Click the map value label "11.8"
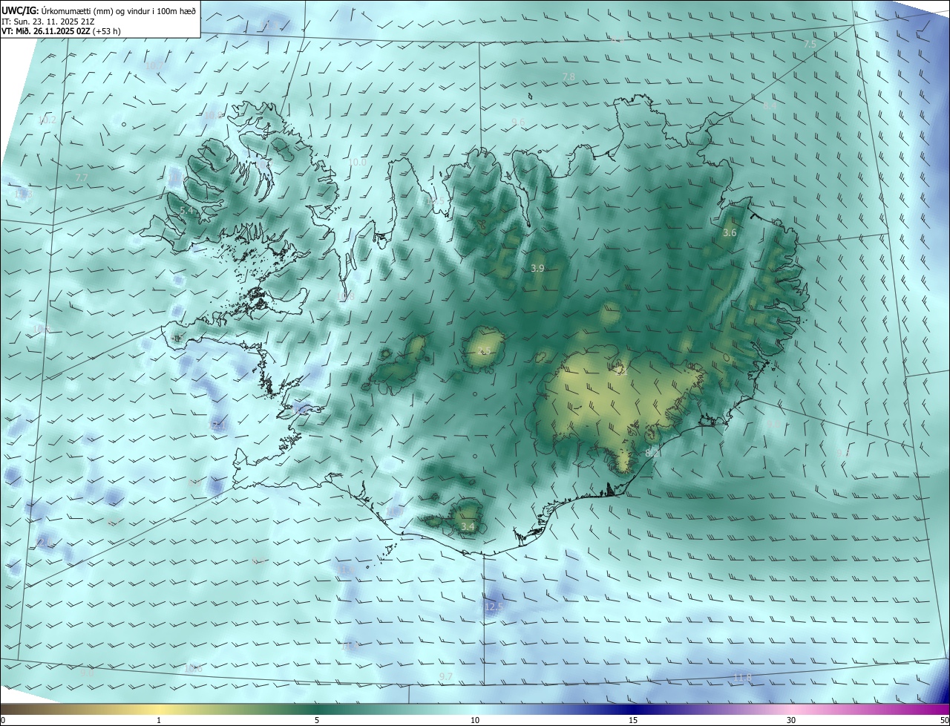Image resolution: width=950 pixels, height=726 pixels. coord(742,678)
